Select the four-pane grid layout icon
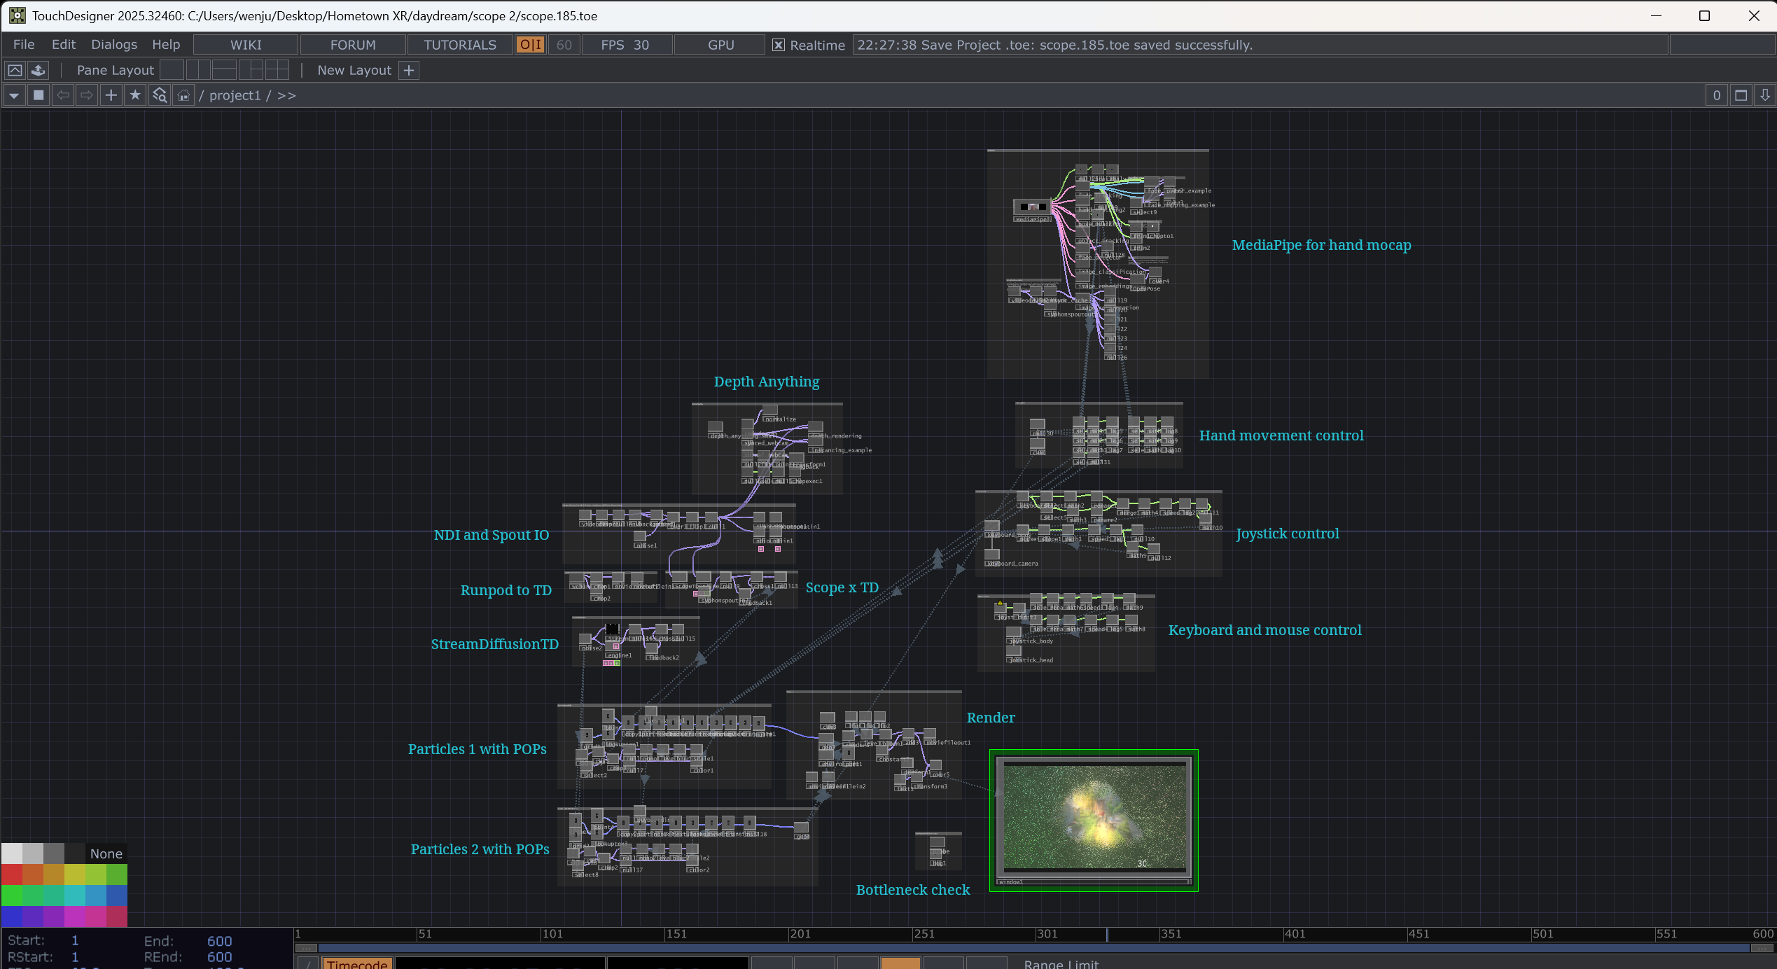This screenshot has width=1777, height=969. click(277, 70)
